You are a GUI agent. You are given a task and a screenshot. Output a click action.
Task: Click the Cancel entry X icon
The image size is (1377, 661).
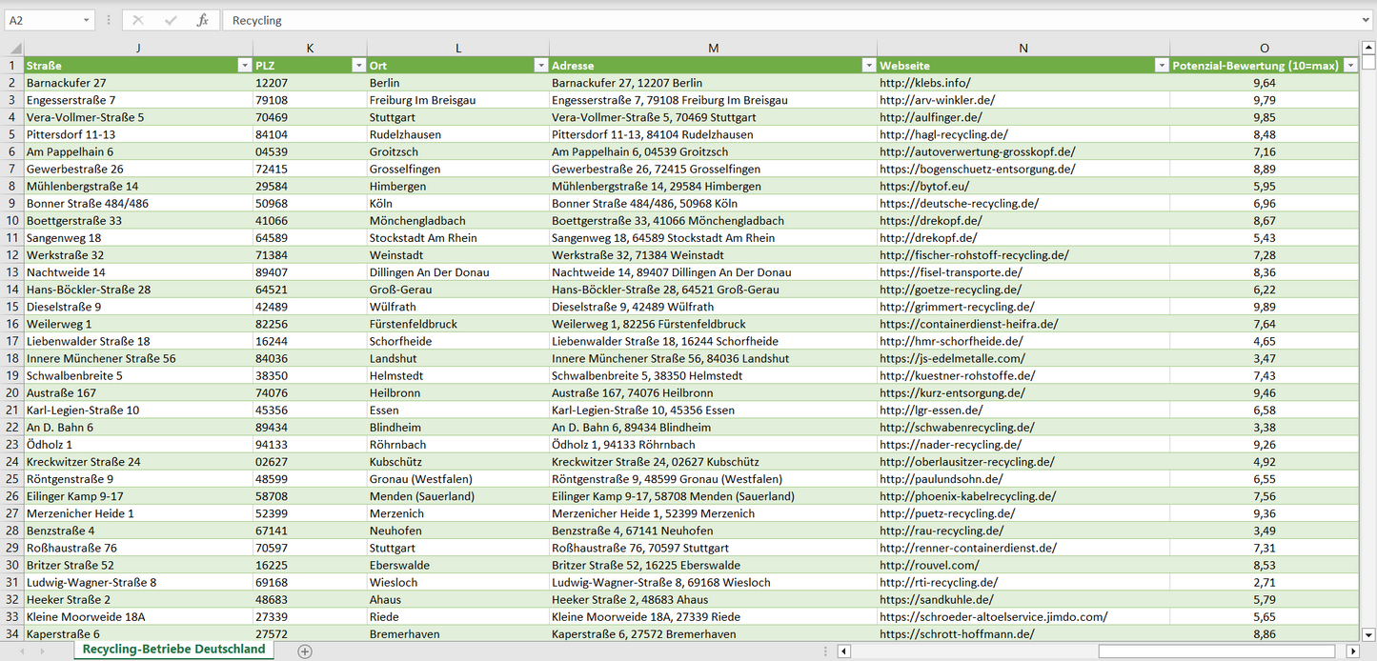tap(138, 20)
